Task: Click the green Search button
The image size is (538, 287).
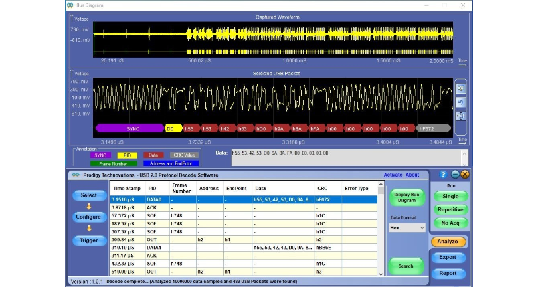Action: tap(406, 266)
